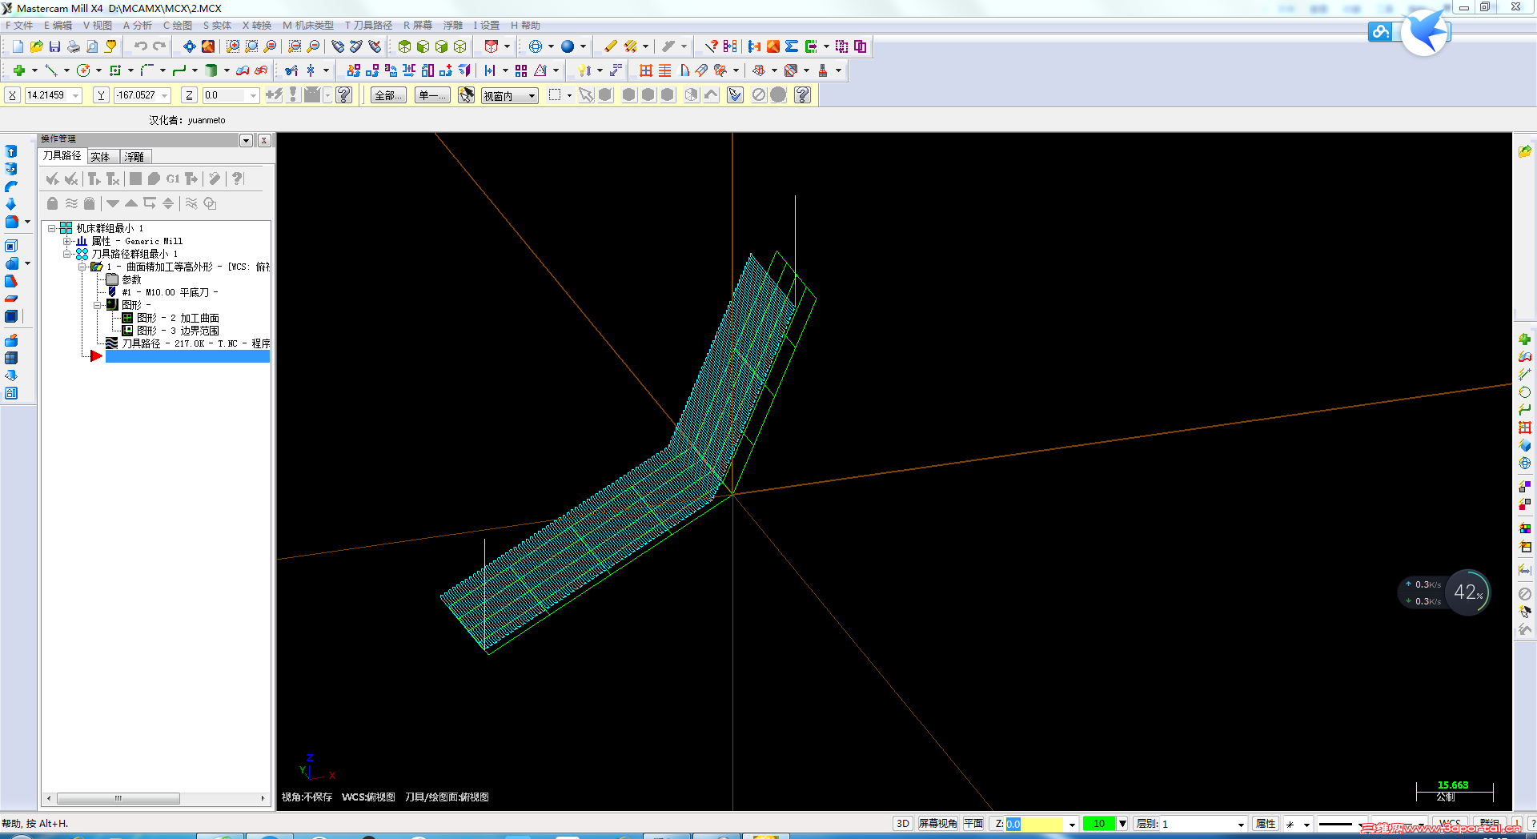Click the G1 post process icon

point(173,179)
